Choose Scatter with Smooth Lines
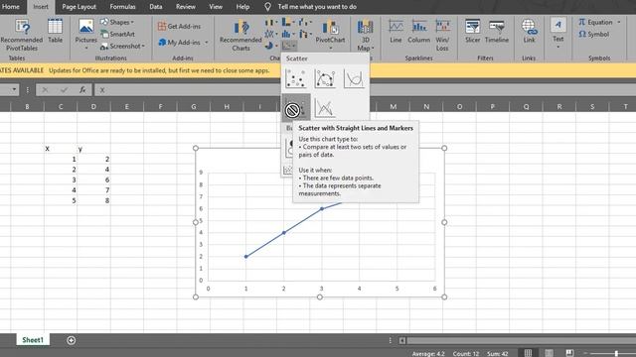 (x=354, y=78)
